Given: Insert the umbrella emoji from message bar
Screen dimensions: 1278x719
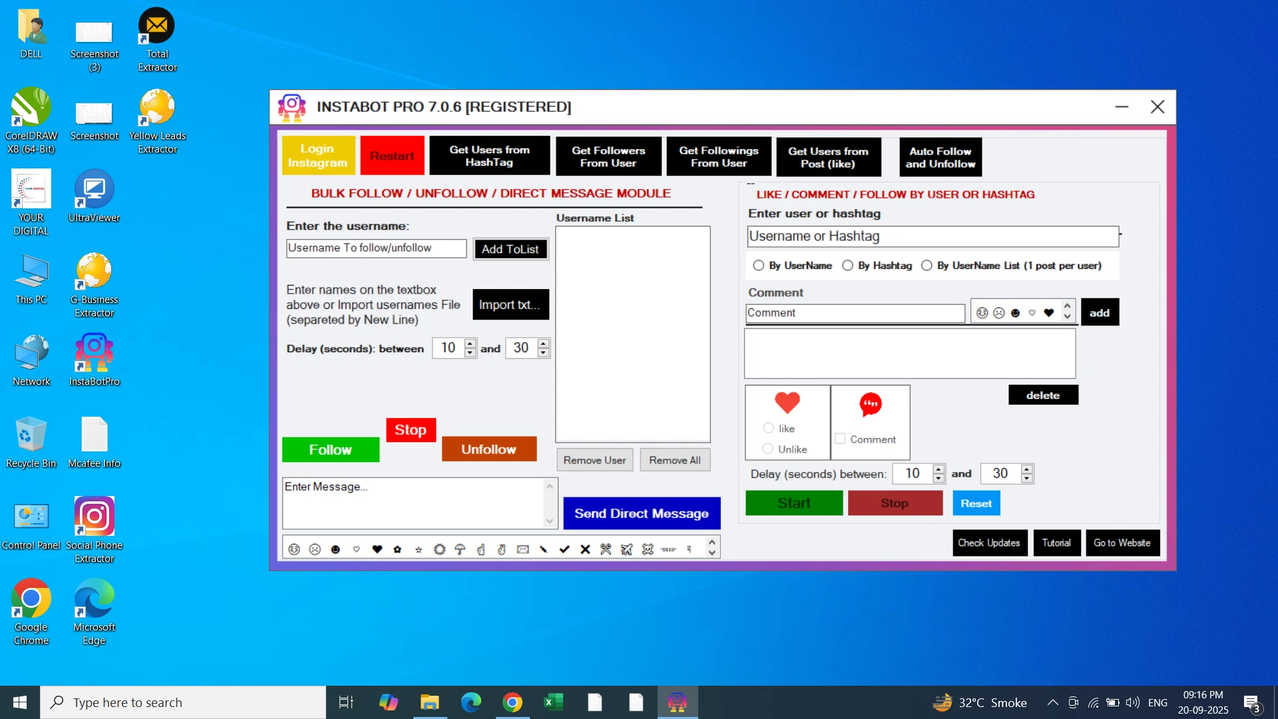Looking at the screenshot, I should point(460,549).
